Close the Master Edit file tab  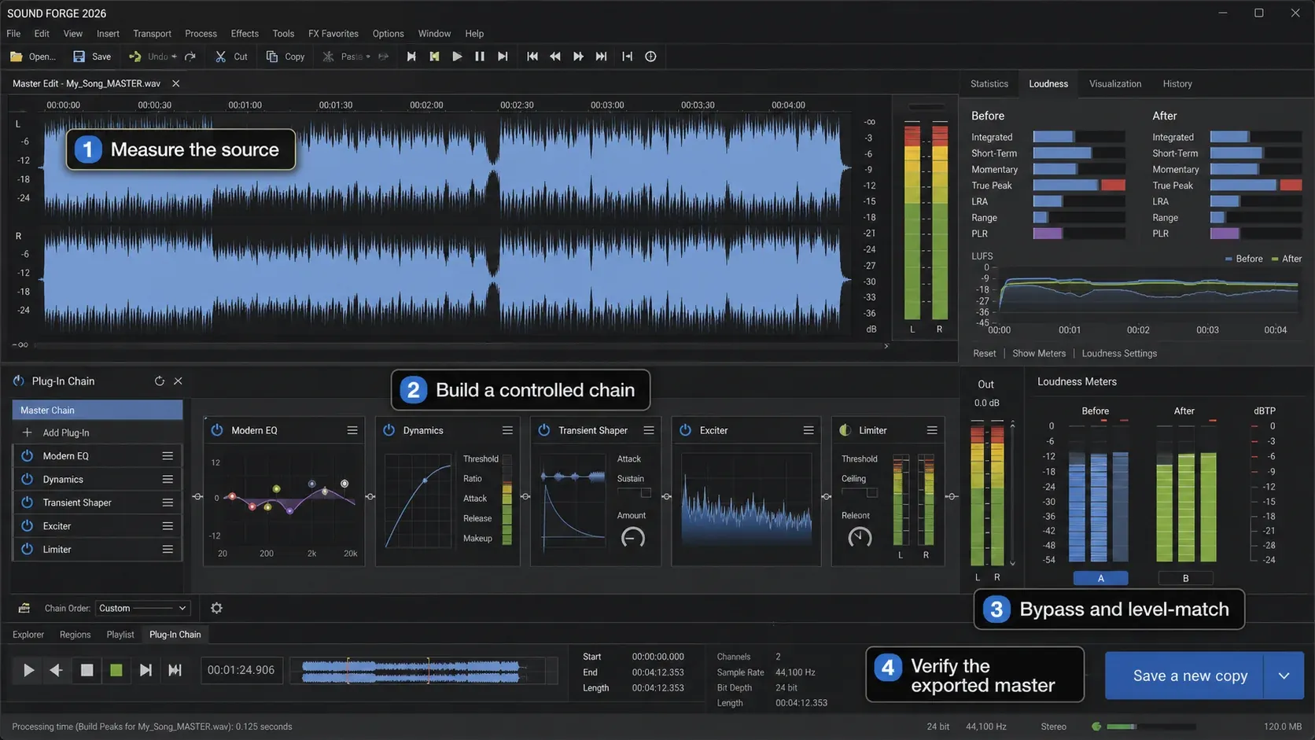click(176, 83)
